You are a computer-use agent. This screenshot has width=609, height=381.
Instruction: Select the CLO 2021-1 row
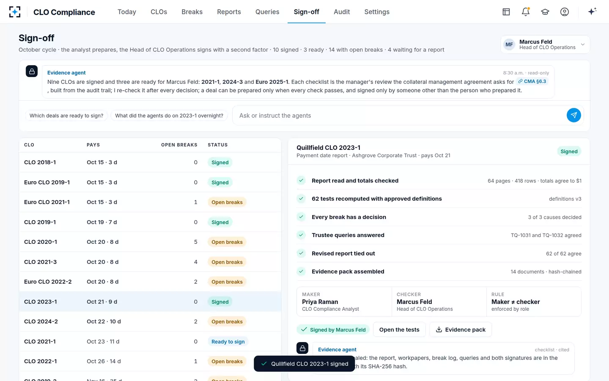150,341
